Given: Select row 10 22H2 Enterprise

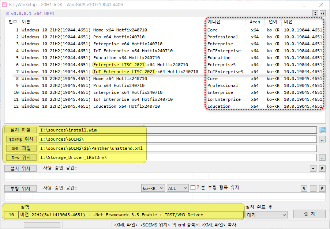Looking at the screenshot, I should pyautogui.click(x=165, y=92).
